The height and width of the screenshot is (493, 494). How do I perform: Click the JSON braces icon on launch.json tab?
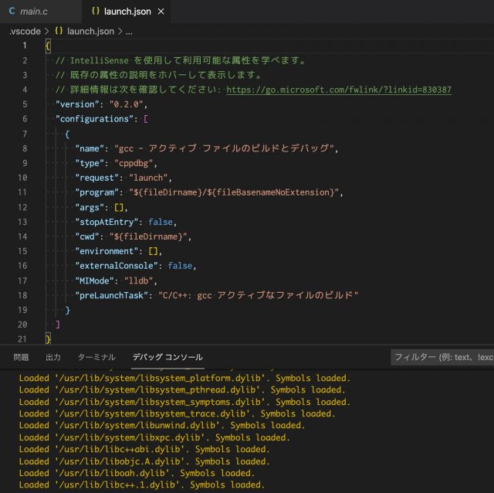click(96, 12)
